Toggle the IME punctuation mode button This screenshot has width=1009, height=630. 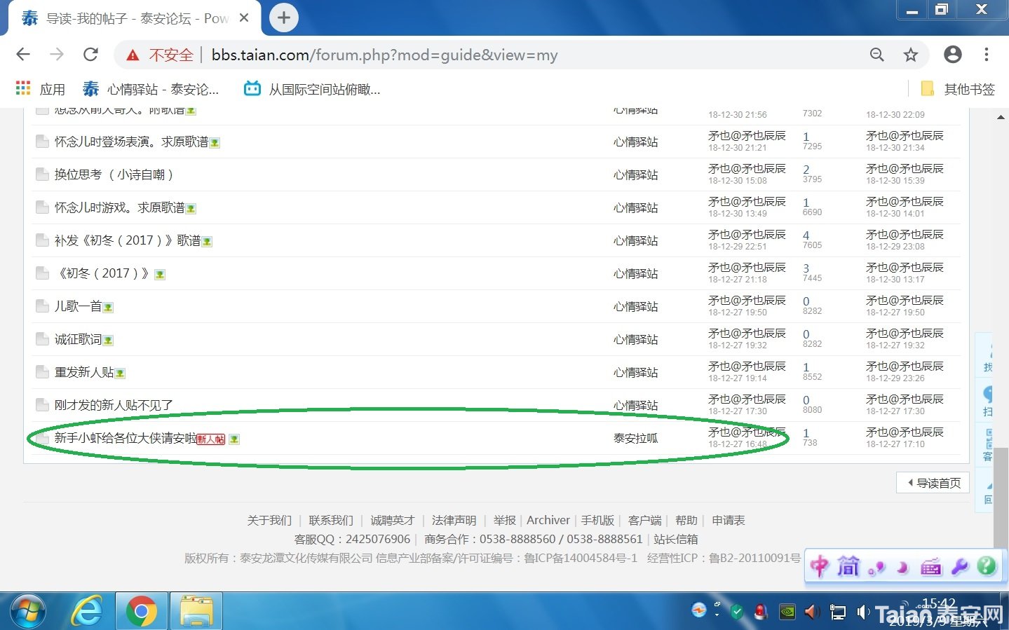coord(876,568)
